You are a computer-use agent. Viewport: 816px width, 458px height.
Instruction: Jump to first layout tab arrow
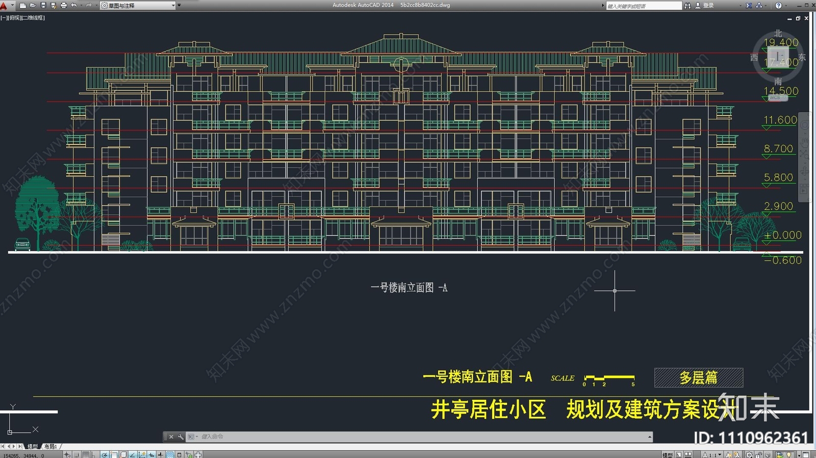click(3, 446)
